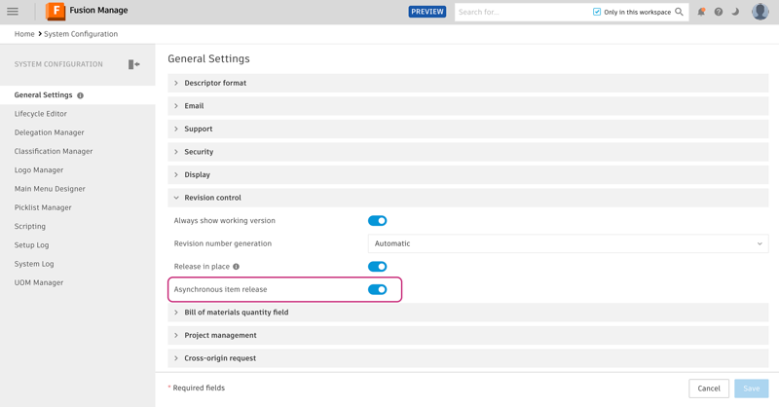Open Lifecycle Editor
The width and height of the screenshot is (779, 407).
click(41, 114)
